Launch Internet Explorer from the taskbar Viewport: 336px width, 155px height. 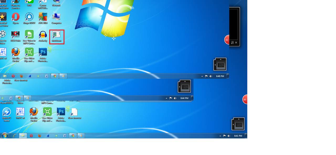15,136
